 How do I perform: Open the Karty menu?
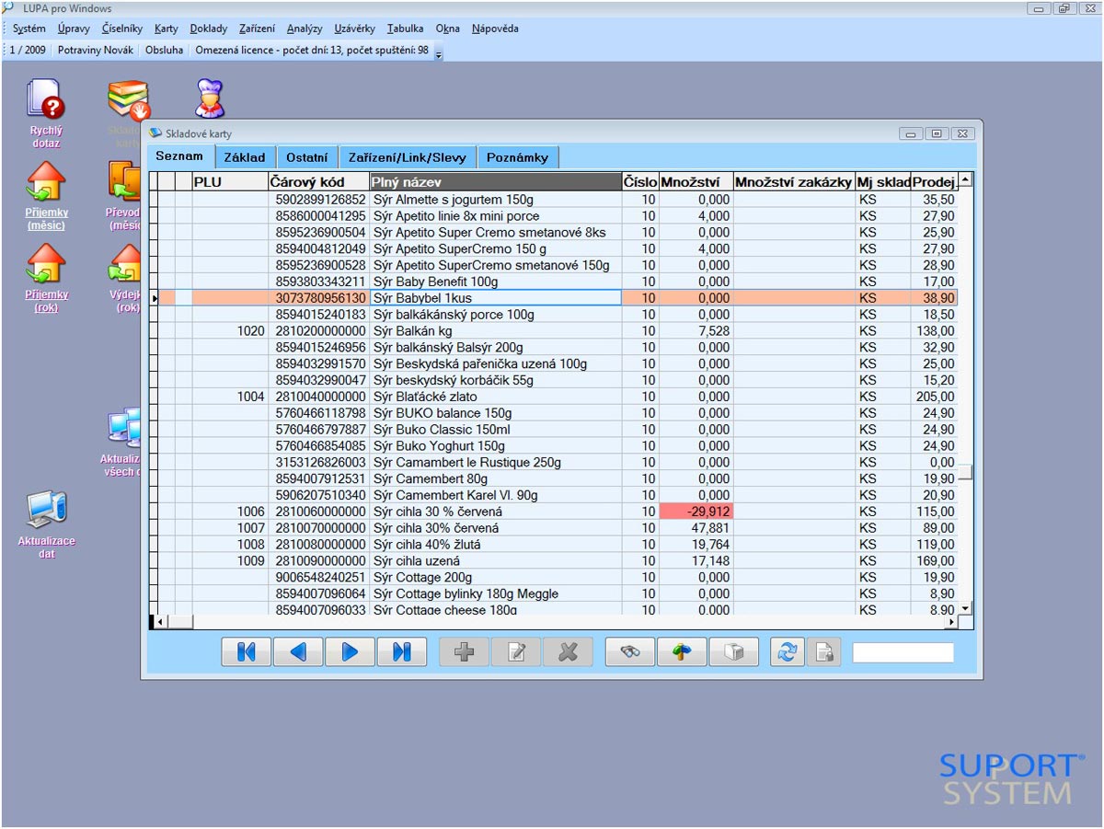point(167,29)
